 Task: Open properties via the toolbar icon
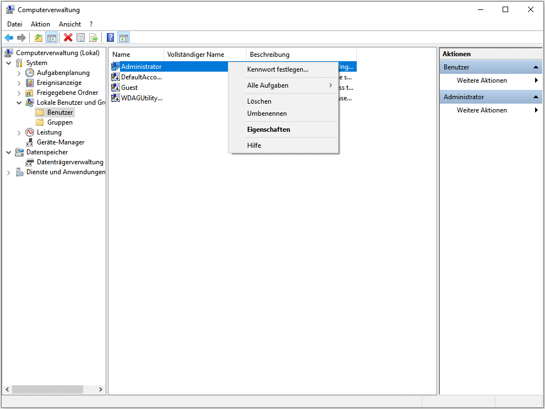coord(81,37)
